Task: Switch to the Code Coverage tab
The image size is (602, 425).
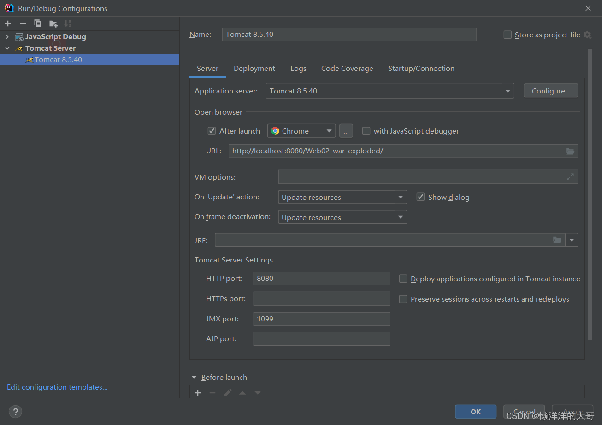Action: coord(347,69)
